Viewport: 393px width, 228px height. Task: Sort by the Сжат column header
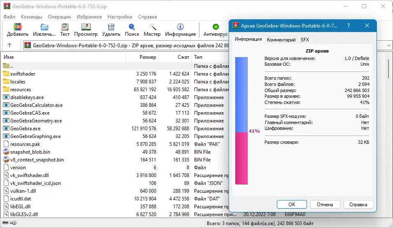pyautogui.click(x=175, y=57)
